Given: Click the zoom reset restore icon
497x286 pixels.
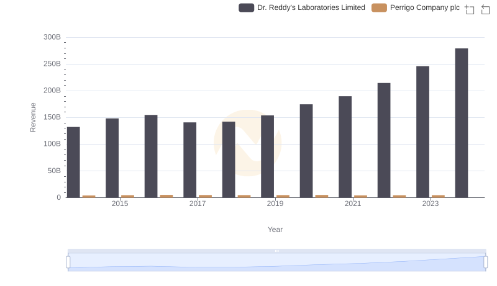Looking at the screenshot, I should tap(485, 9).
